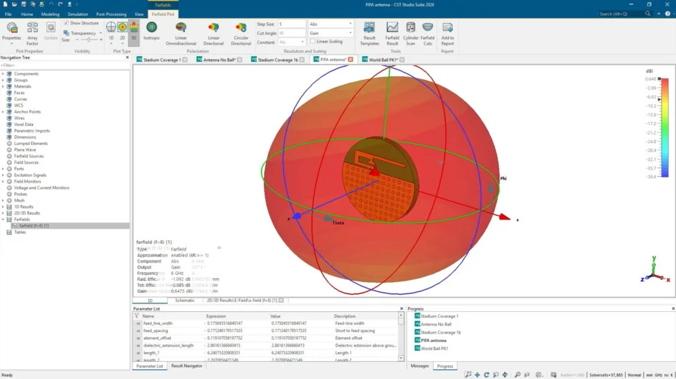Image resolution: width=676 pixels, height=379 pixels.
Task: Open the File menu
Action: [x=8, y=15]
